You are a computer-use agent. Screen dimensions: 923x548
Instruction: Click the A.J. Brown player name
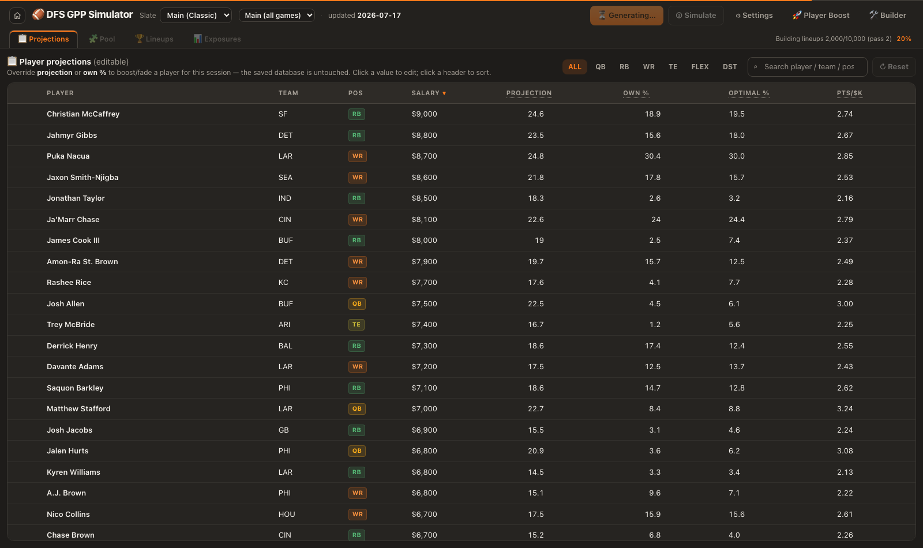coord(66,493)
